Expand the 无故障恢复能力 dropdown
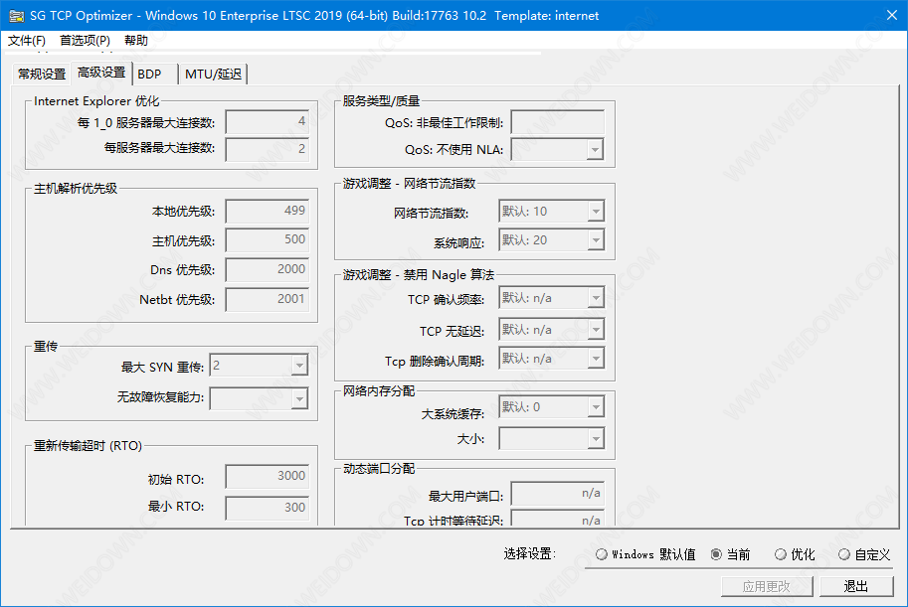This screenshot has height=607, width=908. click(x=299, y=398)
